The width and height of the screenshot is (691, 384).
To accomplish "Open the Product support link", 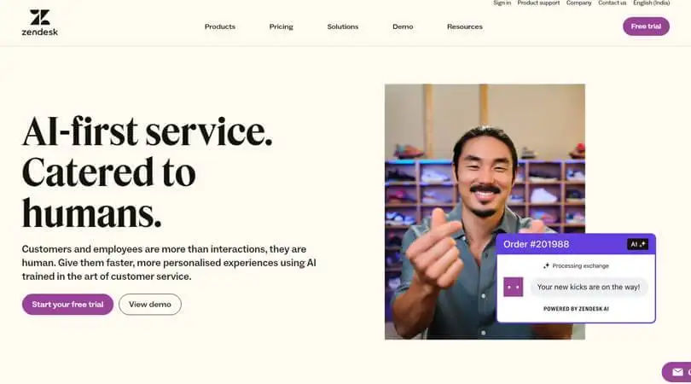I will [538, 3].
